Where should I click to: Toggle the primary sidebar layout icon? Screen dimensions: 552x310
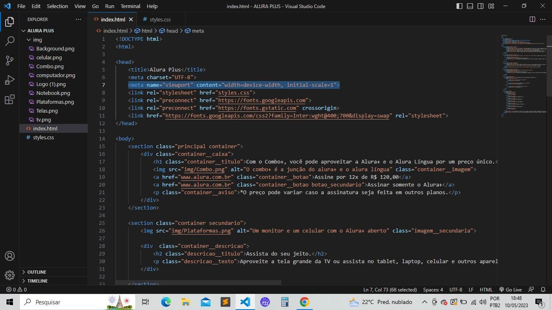click(459, 6)
